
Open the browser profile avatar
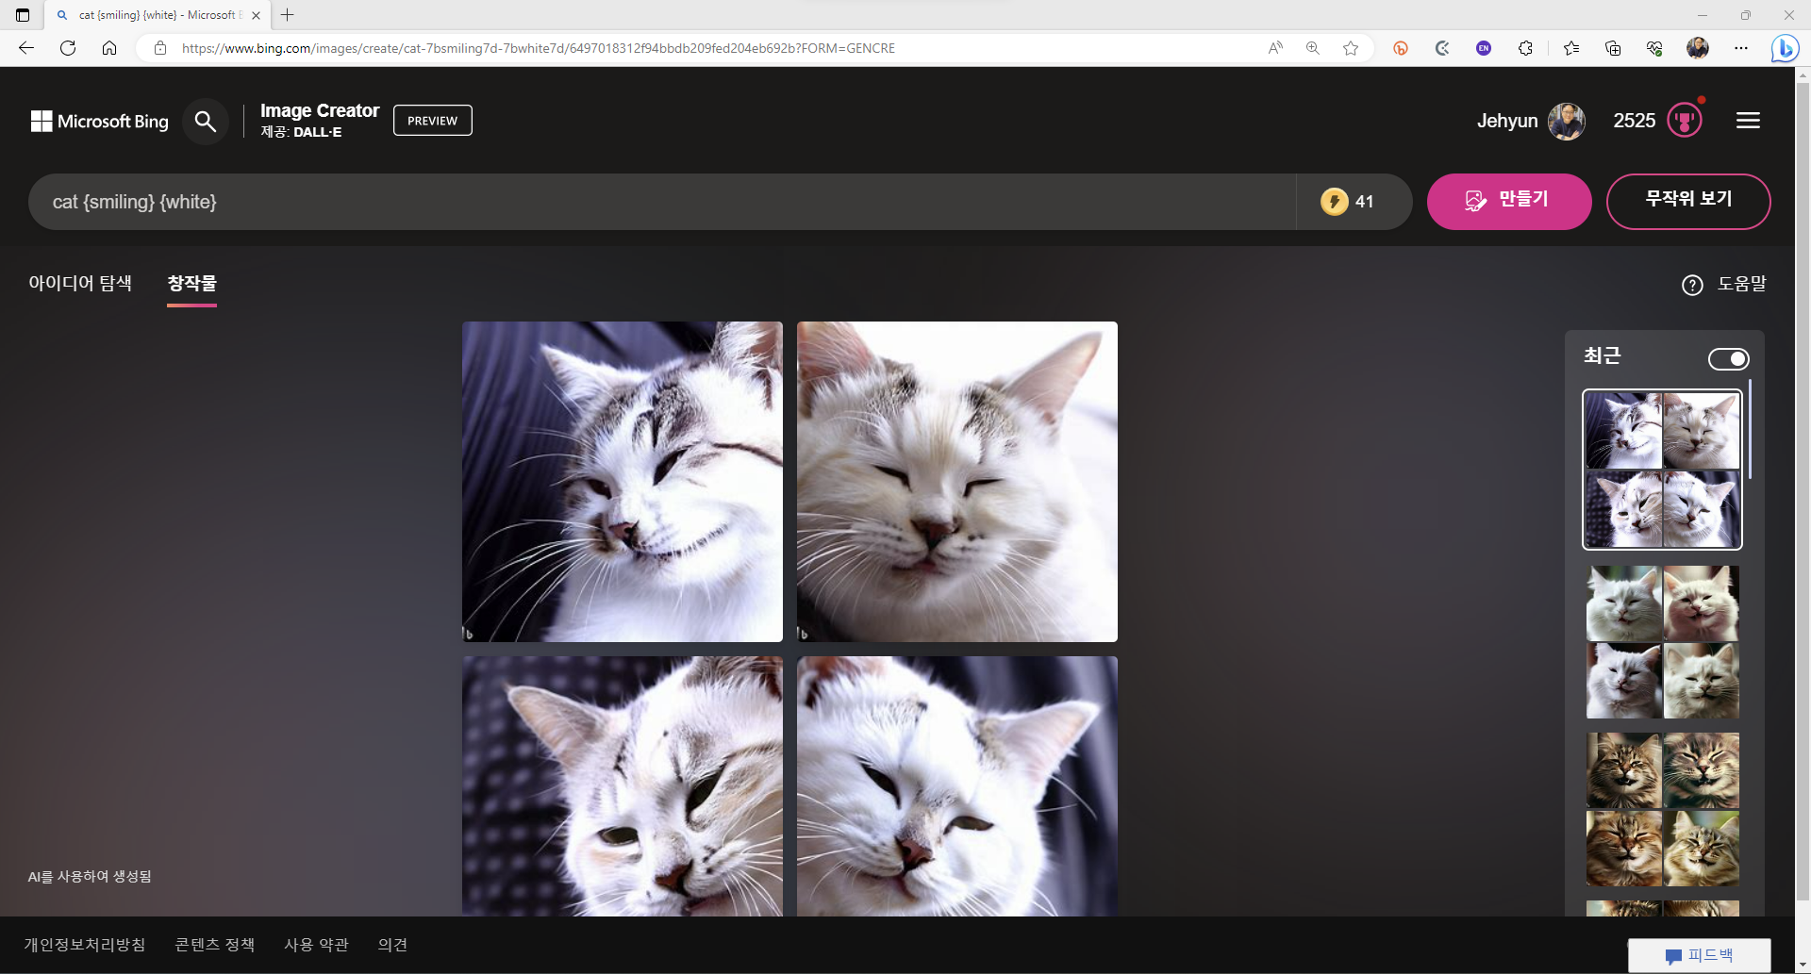1698,48
